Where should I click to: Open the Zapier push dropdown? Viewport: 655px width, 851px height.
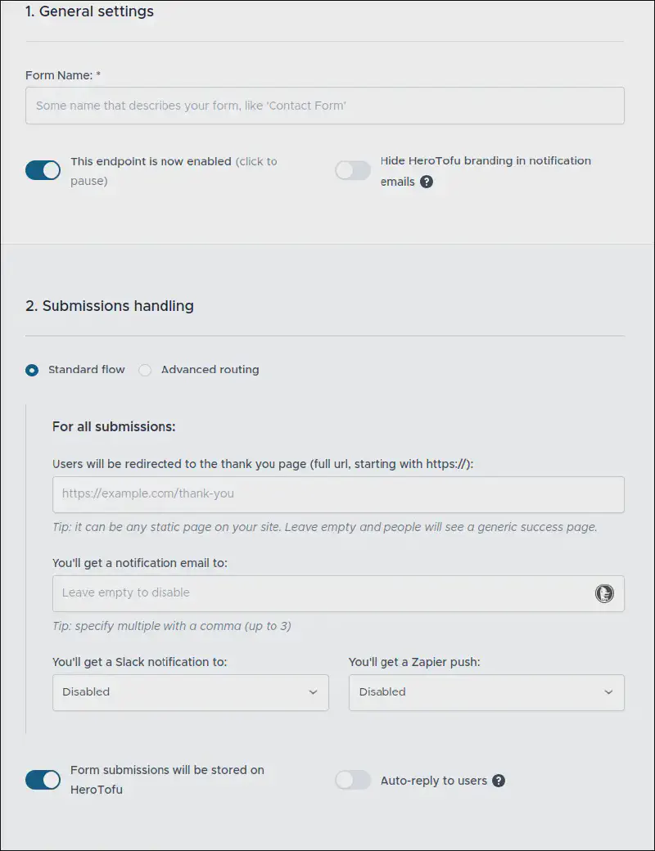pyautogui.click(x=486, y=692)
